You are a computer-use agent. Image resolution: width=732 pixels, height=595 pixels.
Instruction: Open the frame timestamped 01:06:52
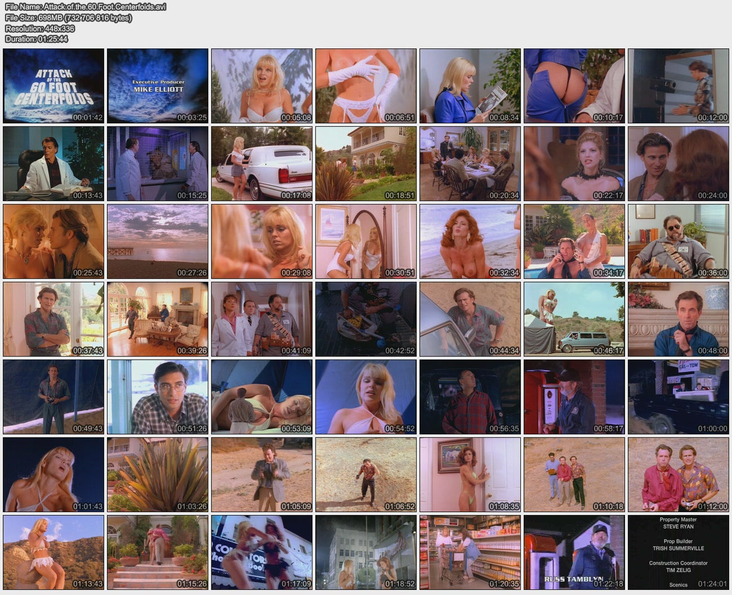(x=366, y=475)
